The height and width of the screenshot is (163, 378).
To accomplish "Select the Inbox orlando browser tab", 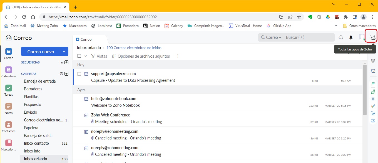I will [35, 7].
